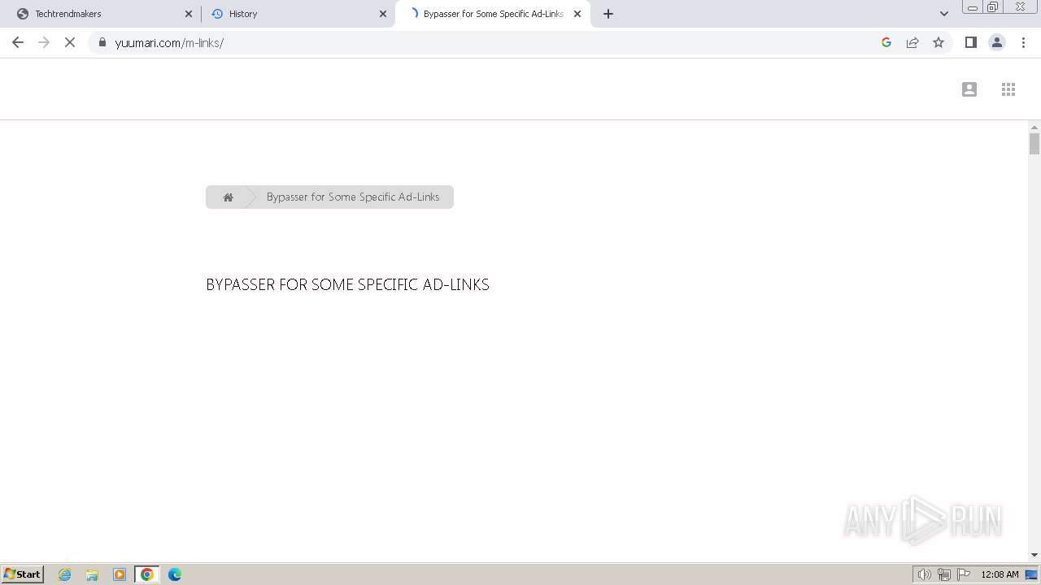Select the Chrome taskbar icon
Screen dimensions: 1041x585
[x=147, y=574]
